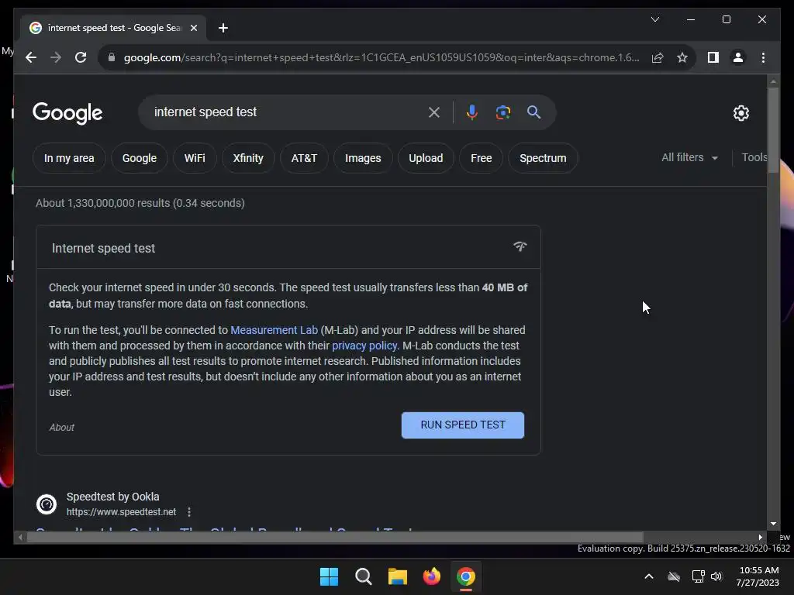Open the Speedtest by Ookla result
Viewport: 794px width, 595px height.
[226, 528]
